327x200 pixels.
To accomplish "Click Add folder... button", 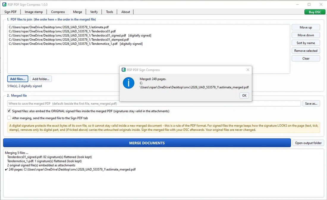I will [41, 79].
